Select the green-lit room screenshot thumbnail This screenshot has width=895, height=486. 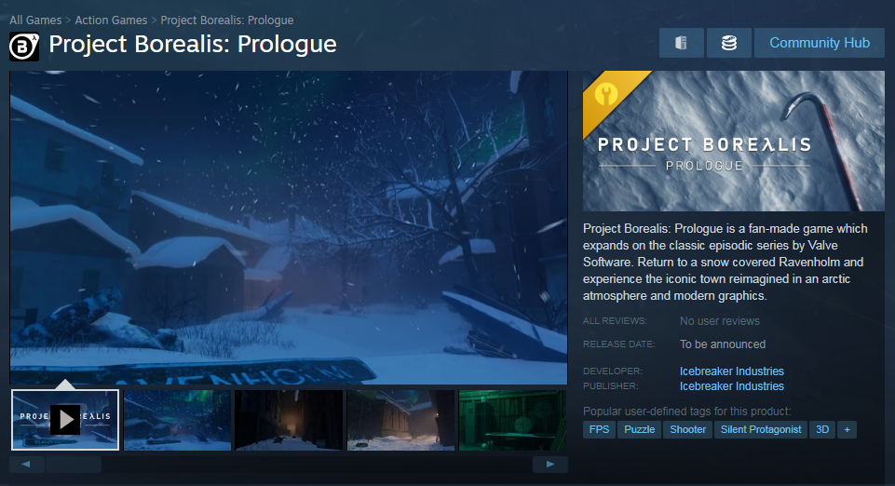coord(512,421)
